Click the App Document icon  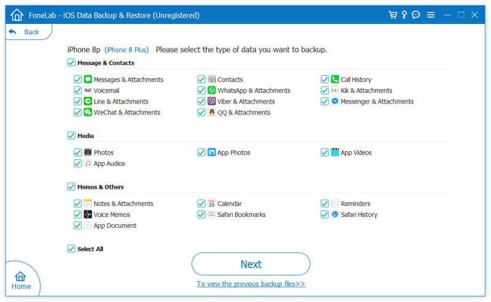click(x=88, y=225)
